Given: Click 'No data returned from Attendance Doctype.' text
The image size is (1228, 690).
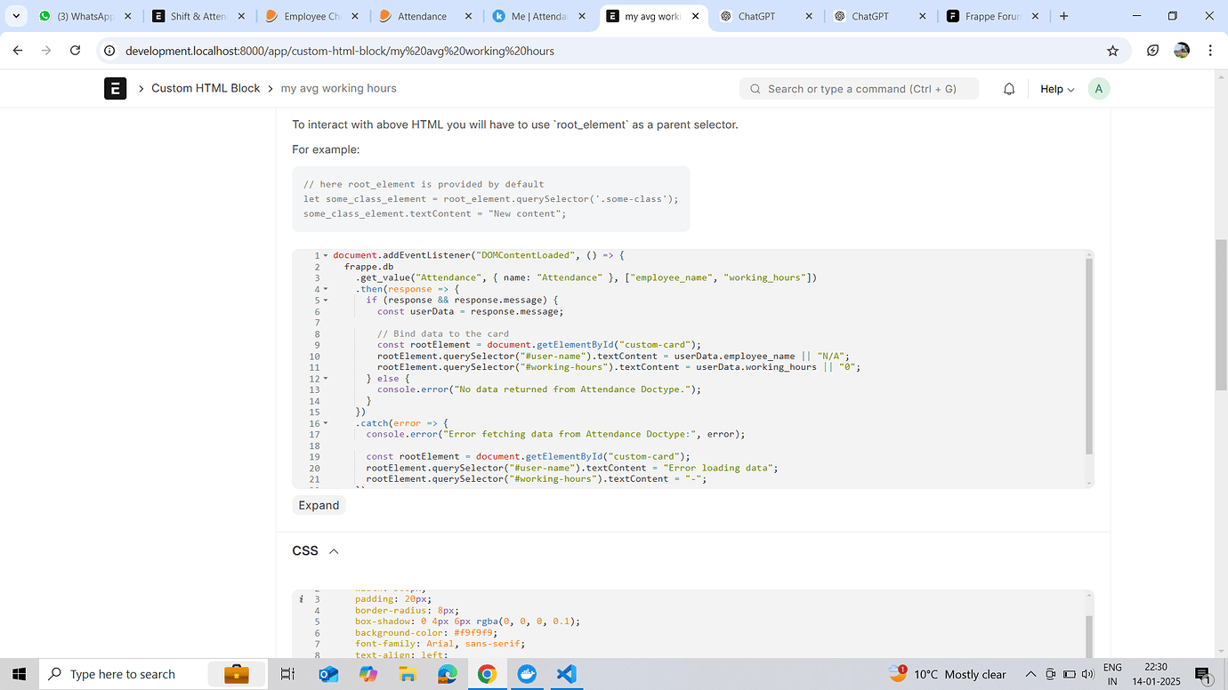Looking at the screenshot, I should 577,389.
